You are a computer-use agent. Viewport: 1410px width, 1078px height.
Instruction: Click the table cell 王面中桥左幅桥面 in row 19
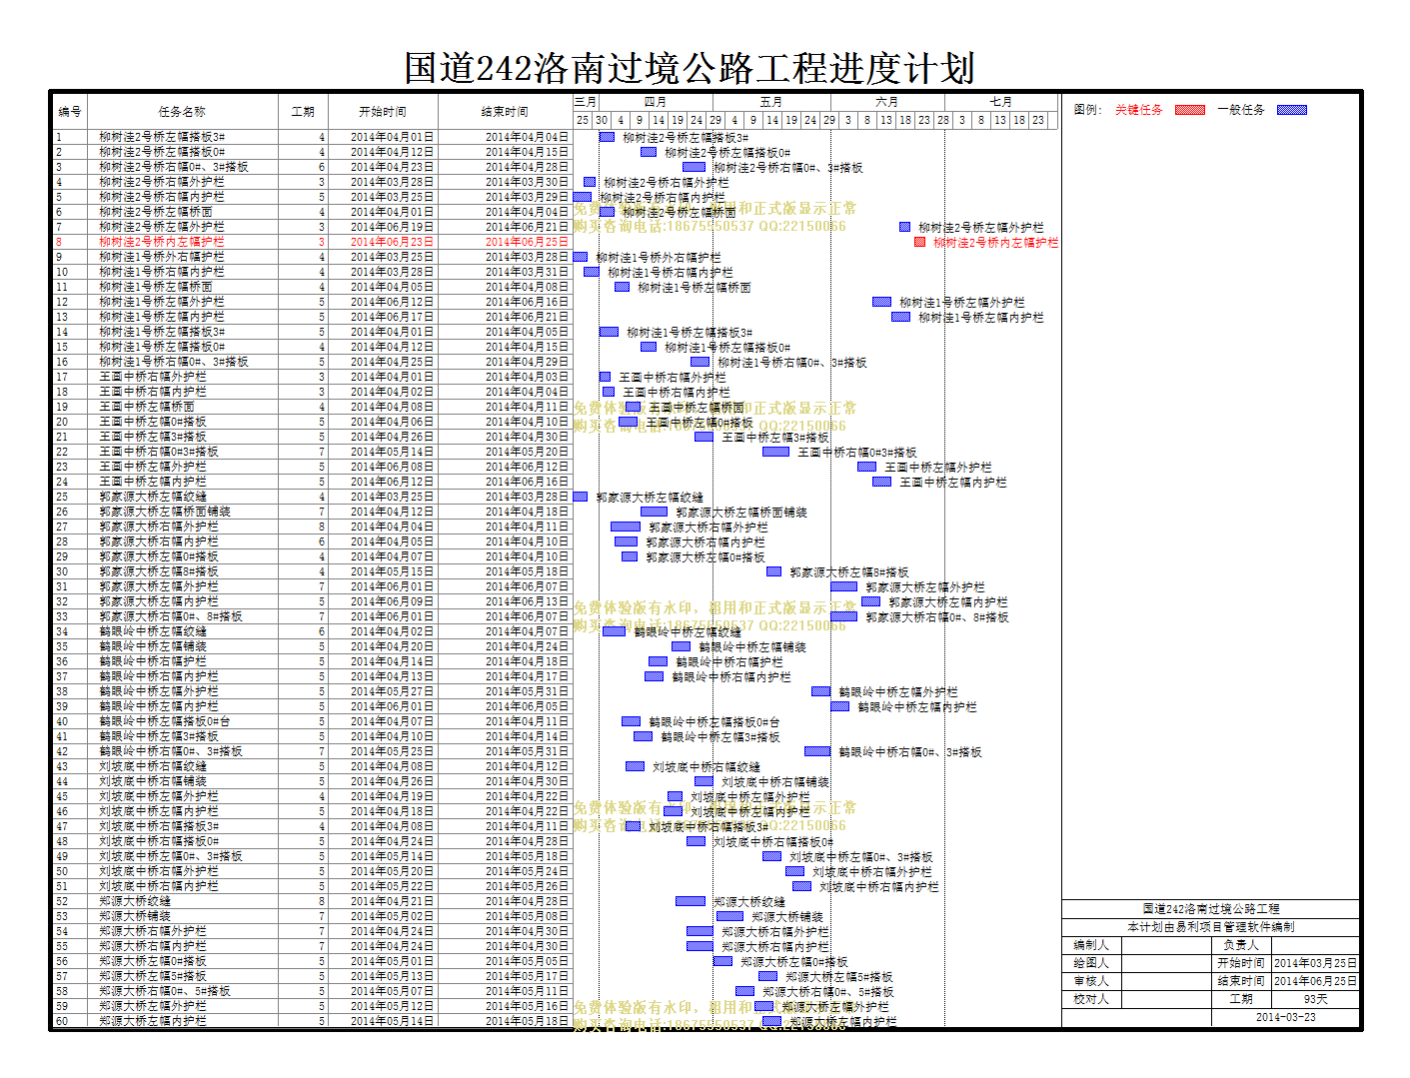click(182, 407)
